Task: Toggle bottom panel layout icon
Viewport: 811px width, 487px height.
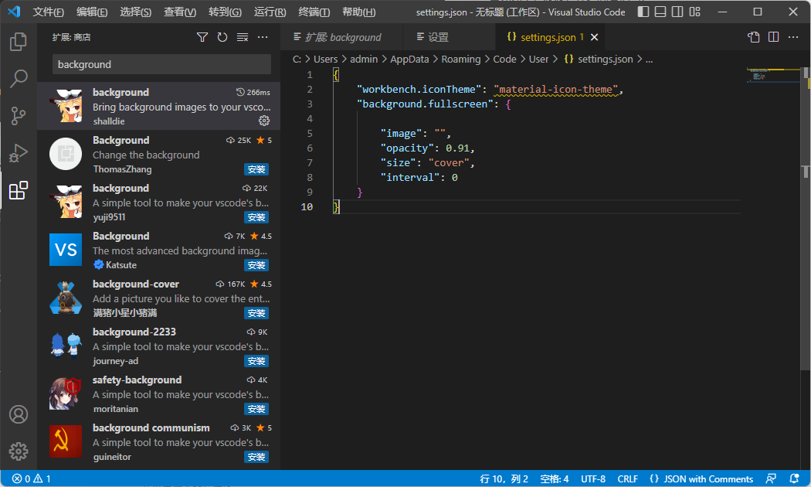Action: (660, 12)
